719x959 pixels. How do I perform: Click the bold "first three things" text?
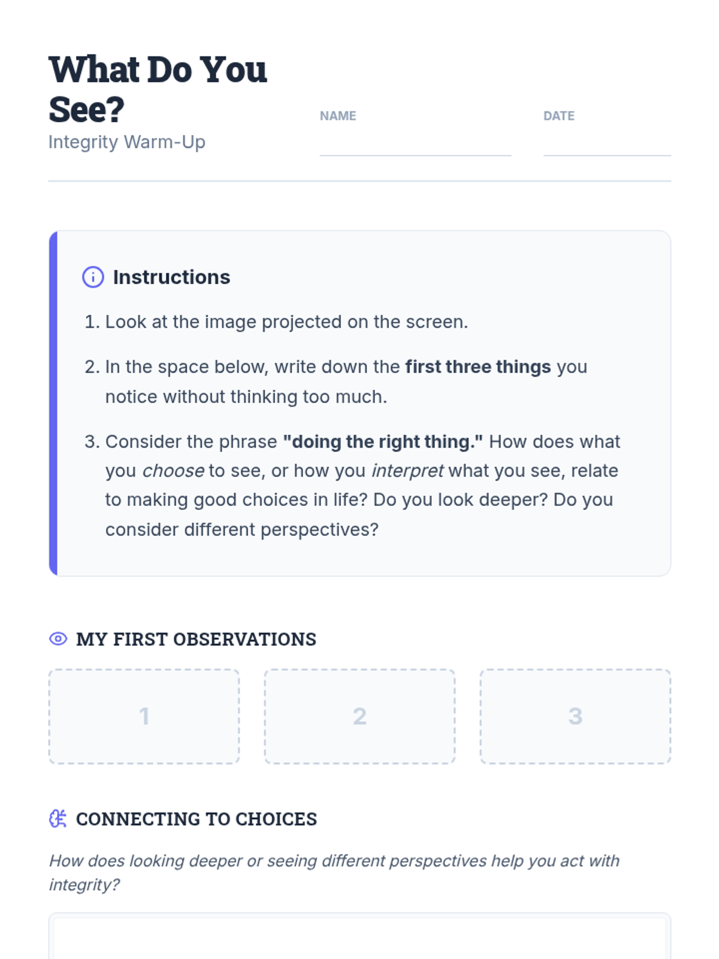[x=478, y=367]
